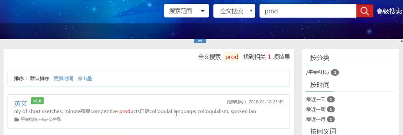Viewport: 403px width, 135px height.
Task: Click the red magnifier search button
Action: click(365, 11)
